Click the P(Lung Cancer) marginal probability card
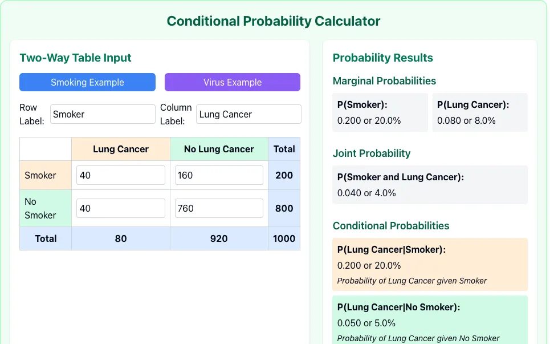The width and height of the screenshot is (550, 344). [480, 112]
